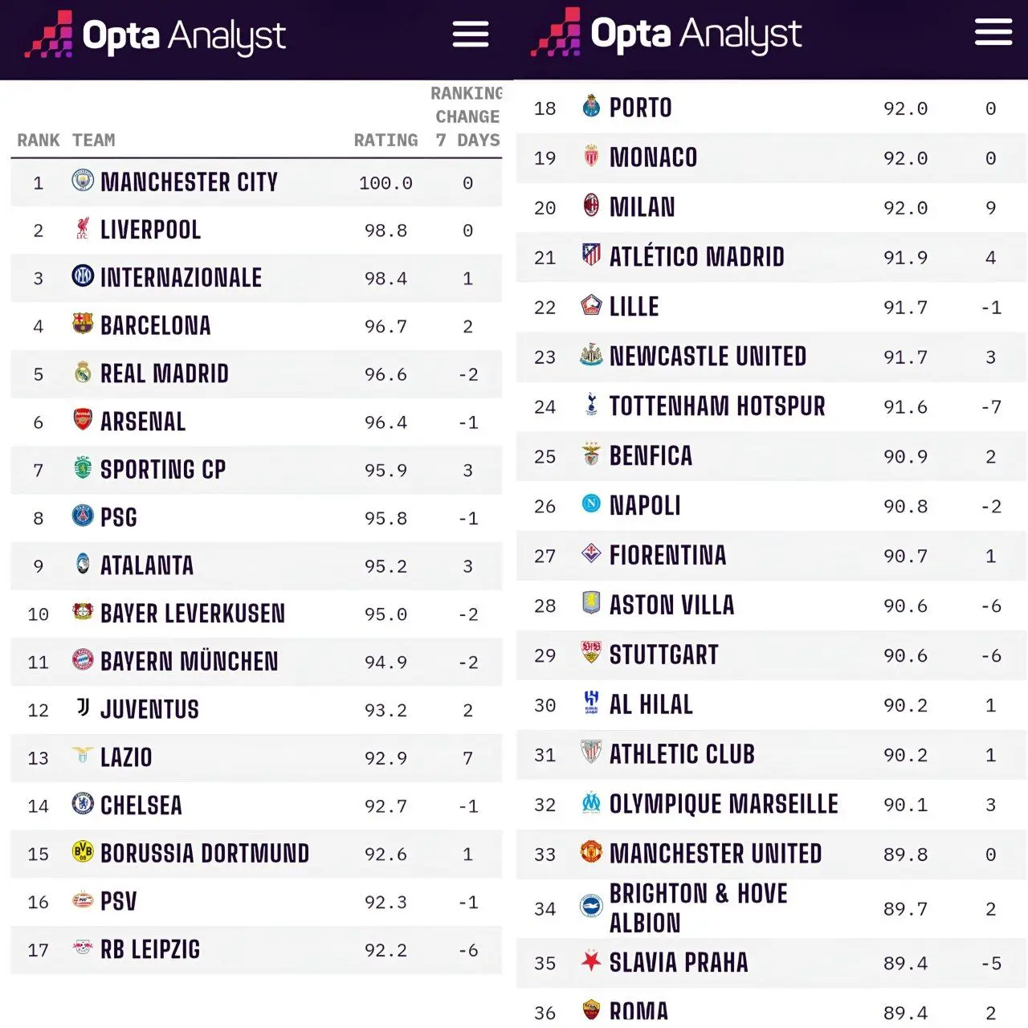Click the TEAM column header
This screenshot has width=1028, height=1028.
(x=93, y=141)
